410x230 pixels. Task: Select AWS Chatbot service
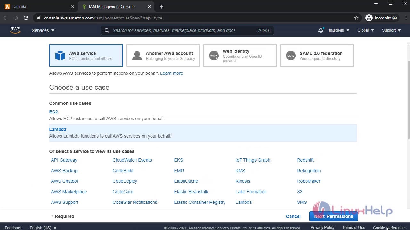pyautogui.click(x=64, y=181)
